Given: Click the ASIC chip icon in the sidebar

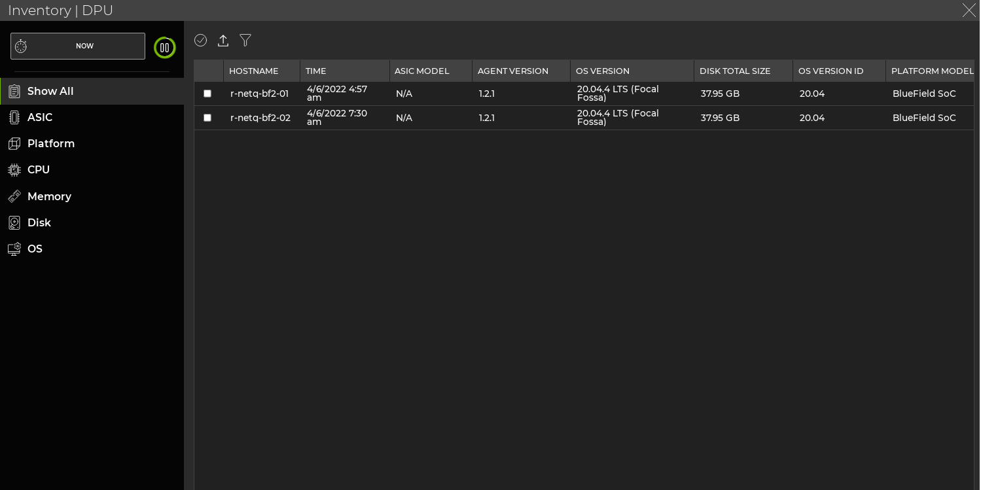Looking at the screenshot, I should pyautogui.click(x=14, y=117).
